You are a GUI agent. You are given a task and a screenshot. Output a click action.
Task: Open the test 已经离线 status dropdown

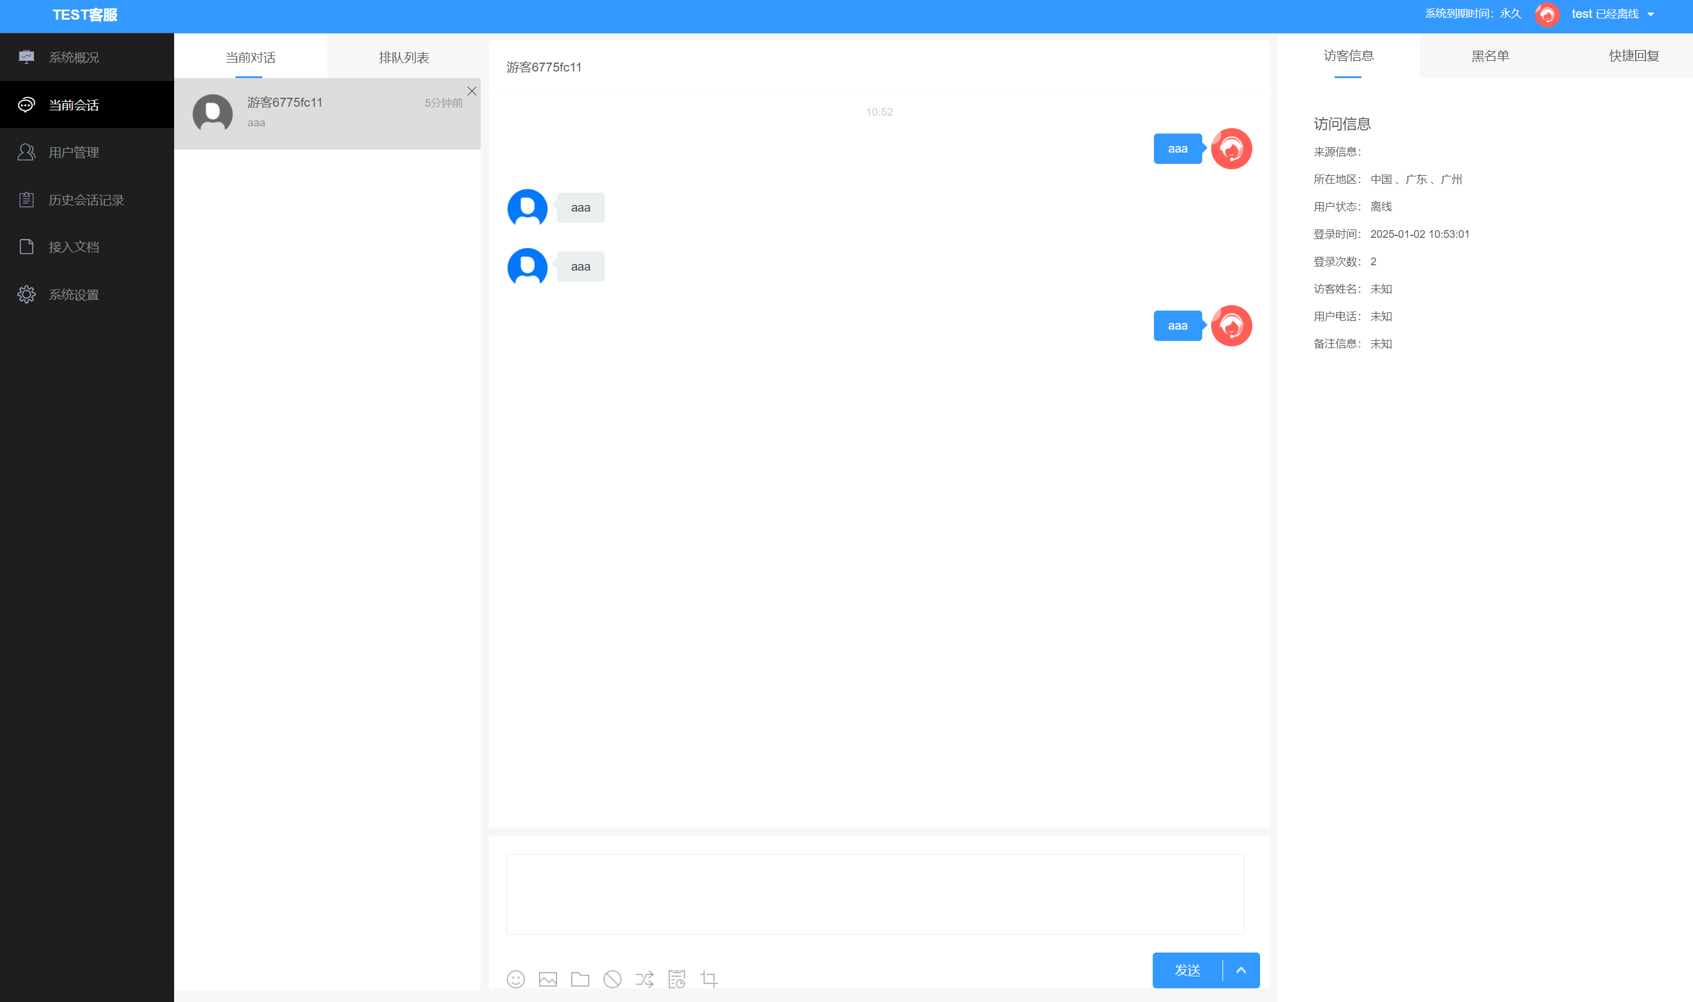click(1612, 14)
